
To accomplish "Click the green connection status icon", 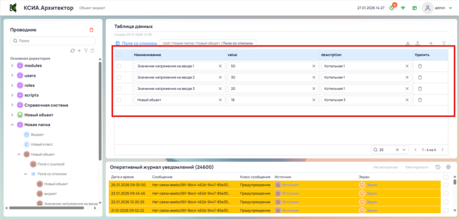I will (x=403, y=8).
